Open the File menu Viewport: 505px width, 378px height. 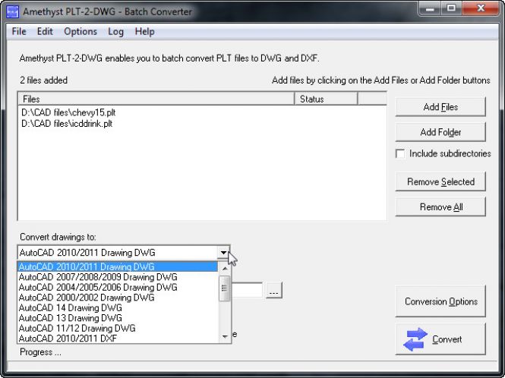coord(19,31)
